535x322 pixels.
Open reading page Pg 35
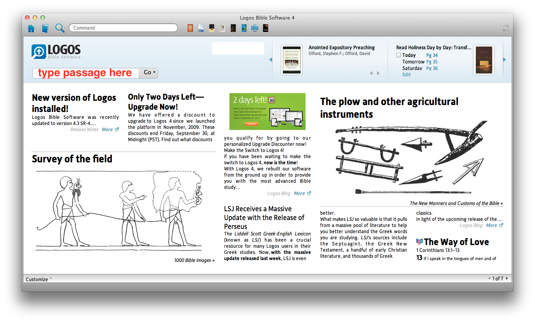tap(432, 62)
